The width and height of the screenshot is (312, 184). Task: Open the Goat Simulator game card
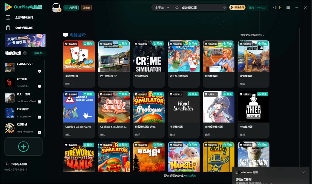(x=253, y=154)
